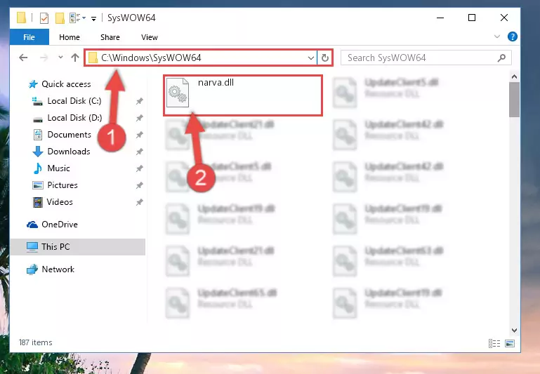Close the SysWOW64 window
The image size is (540, 374).
tap(504, 18)
